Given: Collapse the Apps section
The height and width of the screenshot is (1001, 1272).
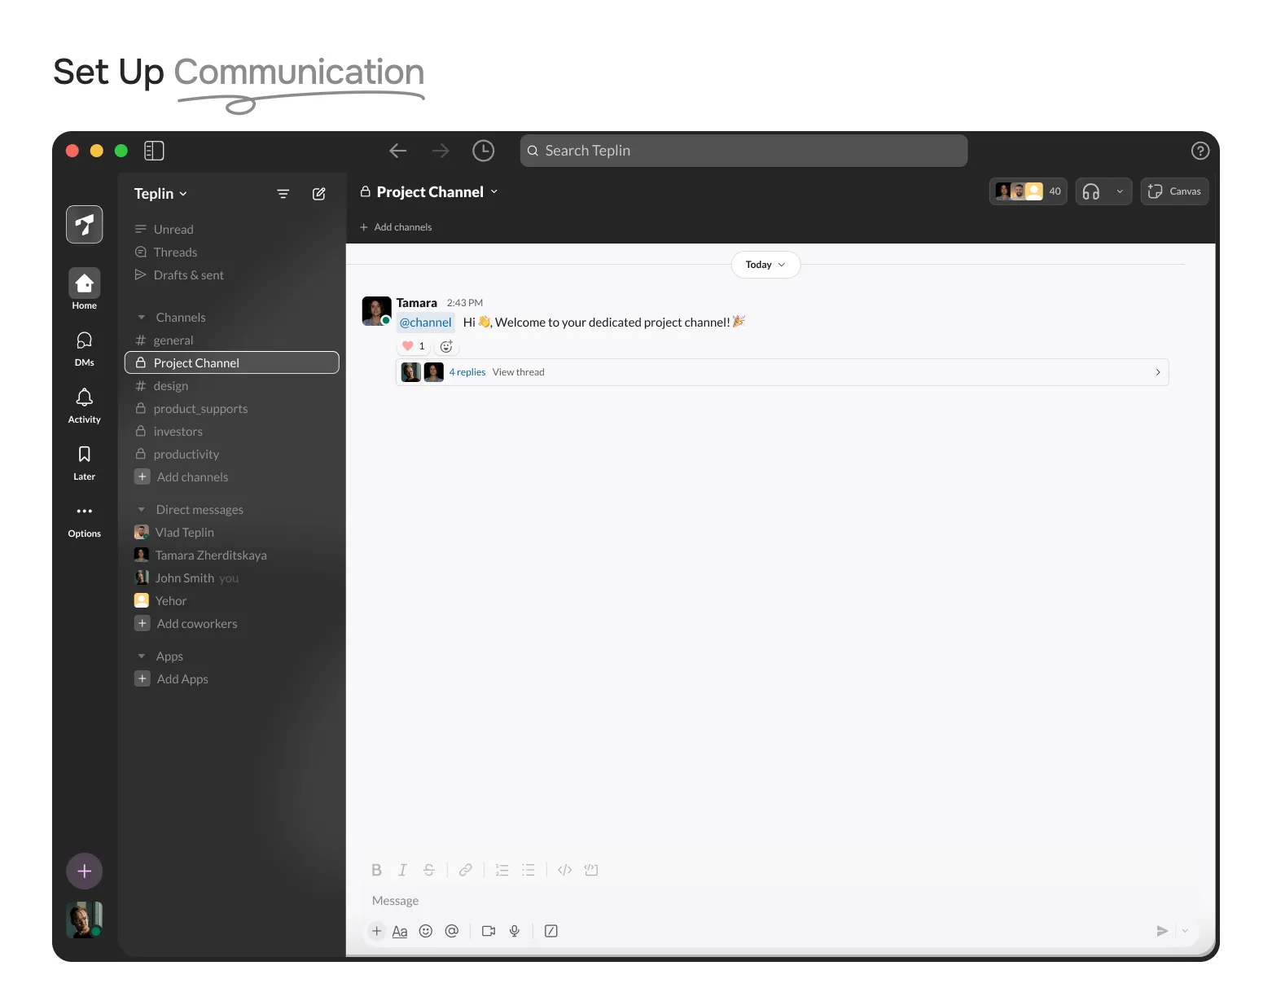Looking at the screenshot, I should click(x=142, y=656).
